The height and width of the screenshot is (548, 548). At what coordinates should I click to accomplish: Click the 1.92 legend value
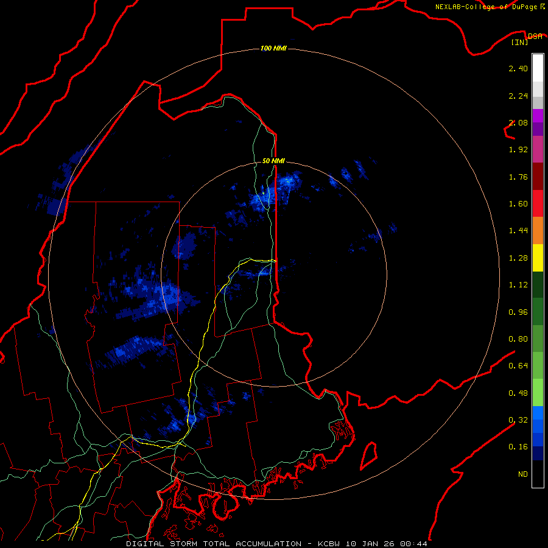point(518,150)
